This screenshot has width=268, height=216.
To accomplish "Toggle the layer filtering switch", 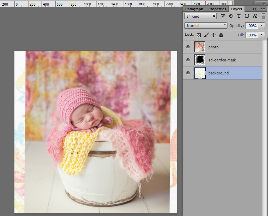I will [263, 16].
